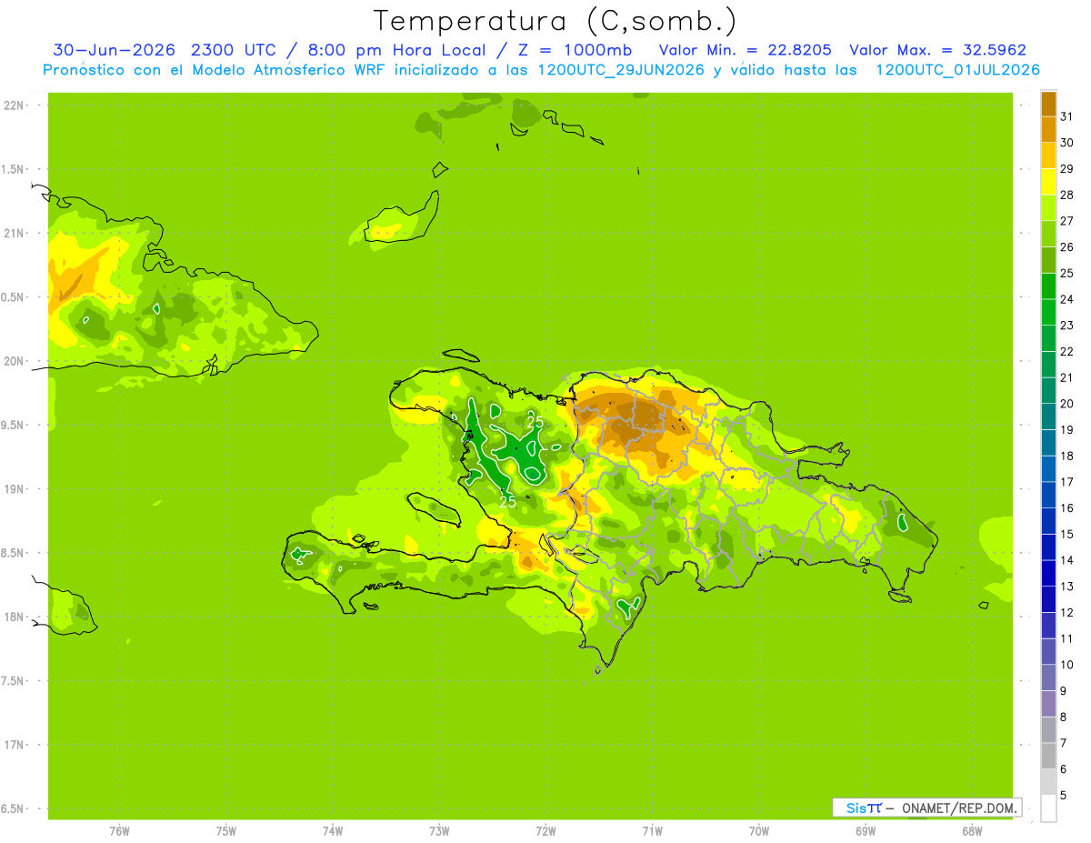Image resolution: width=1091 pixels, height=843 pixels.
Task: Click the '31' label on the color scale
Action: [1067, 116]
